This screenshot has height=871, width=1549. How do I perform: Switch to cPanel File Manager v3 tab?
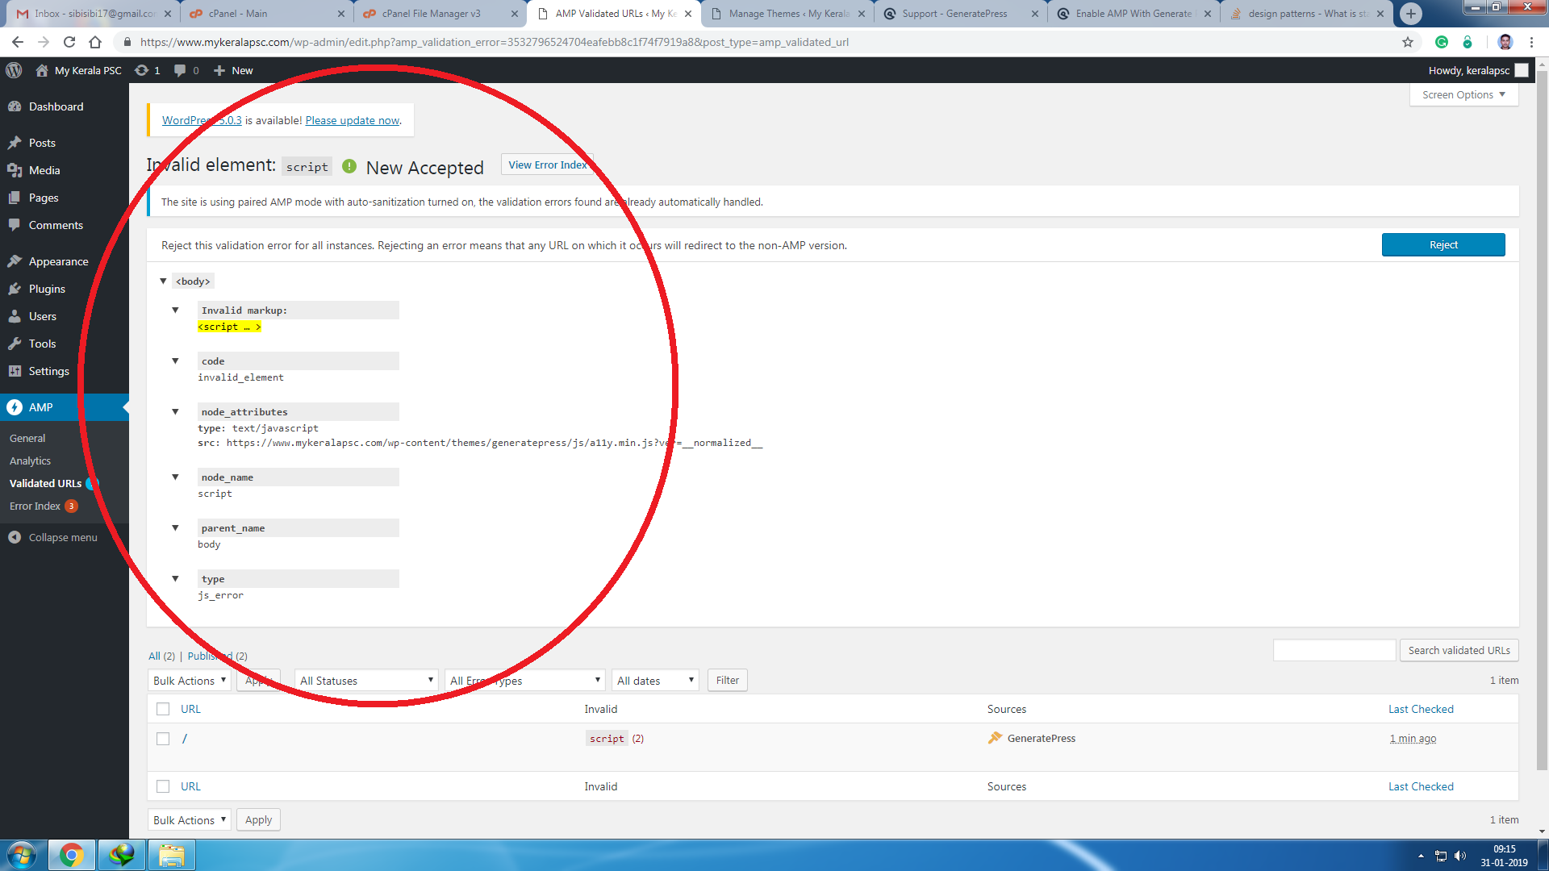tap(432, 14)
